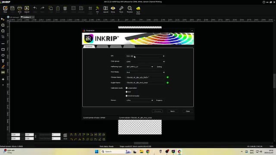This screenshot has height=155, width=276.
Task: Open the Light rain weather widget
Action: point(9,151)
